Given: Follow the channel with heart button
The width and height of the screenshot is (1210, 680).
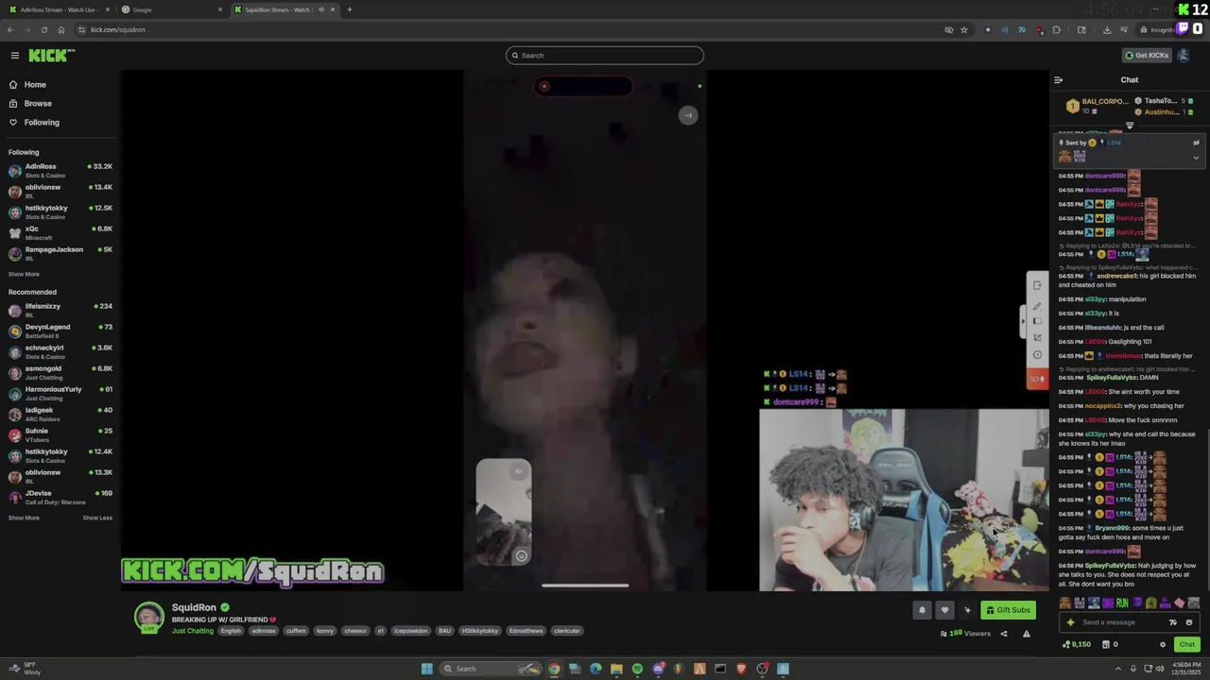Looking at the screenshot, I should [x=944, y=610].
